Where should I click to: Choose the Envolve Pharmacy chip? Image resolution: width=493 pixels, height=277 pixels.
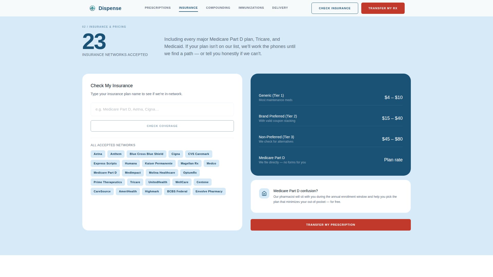pos(209,191)
